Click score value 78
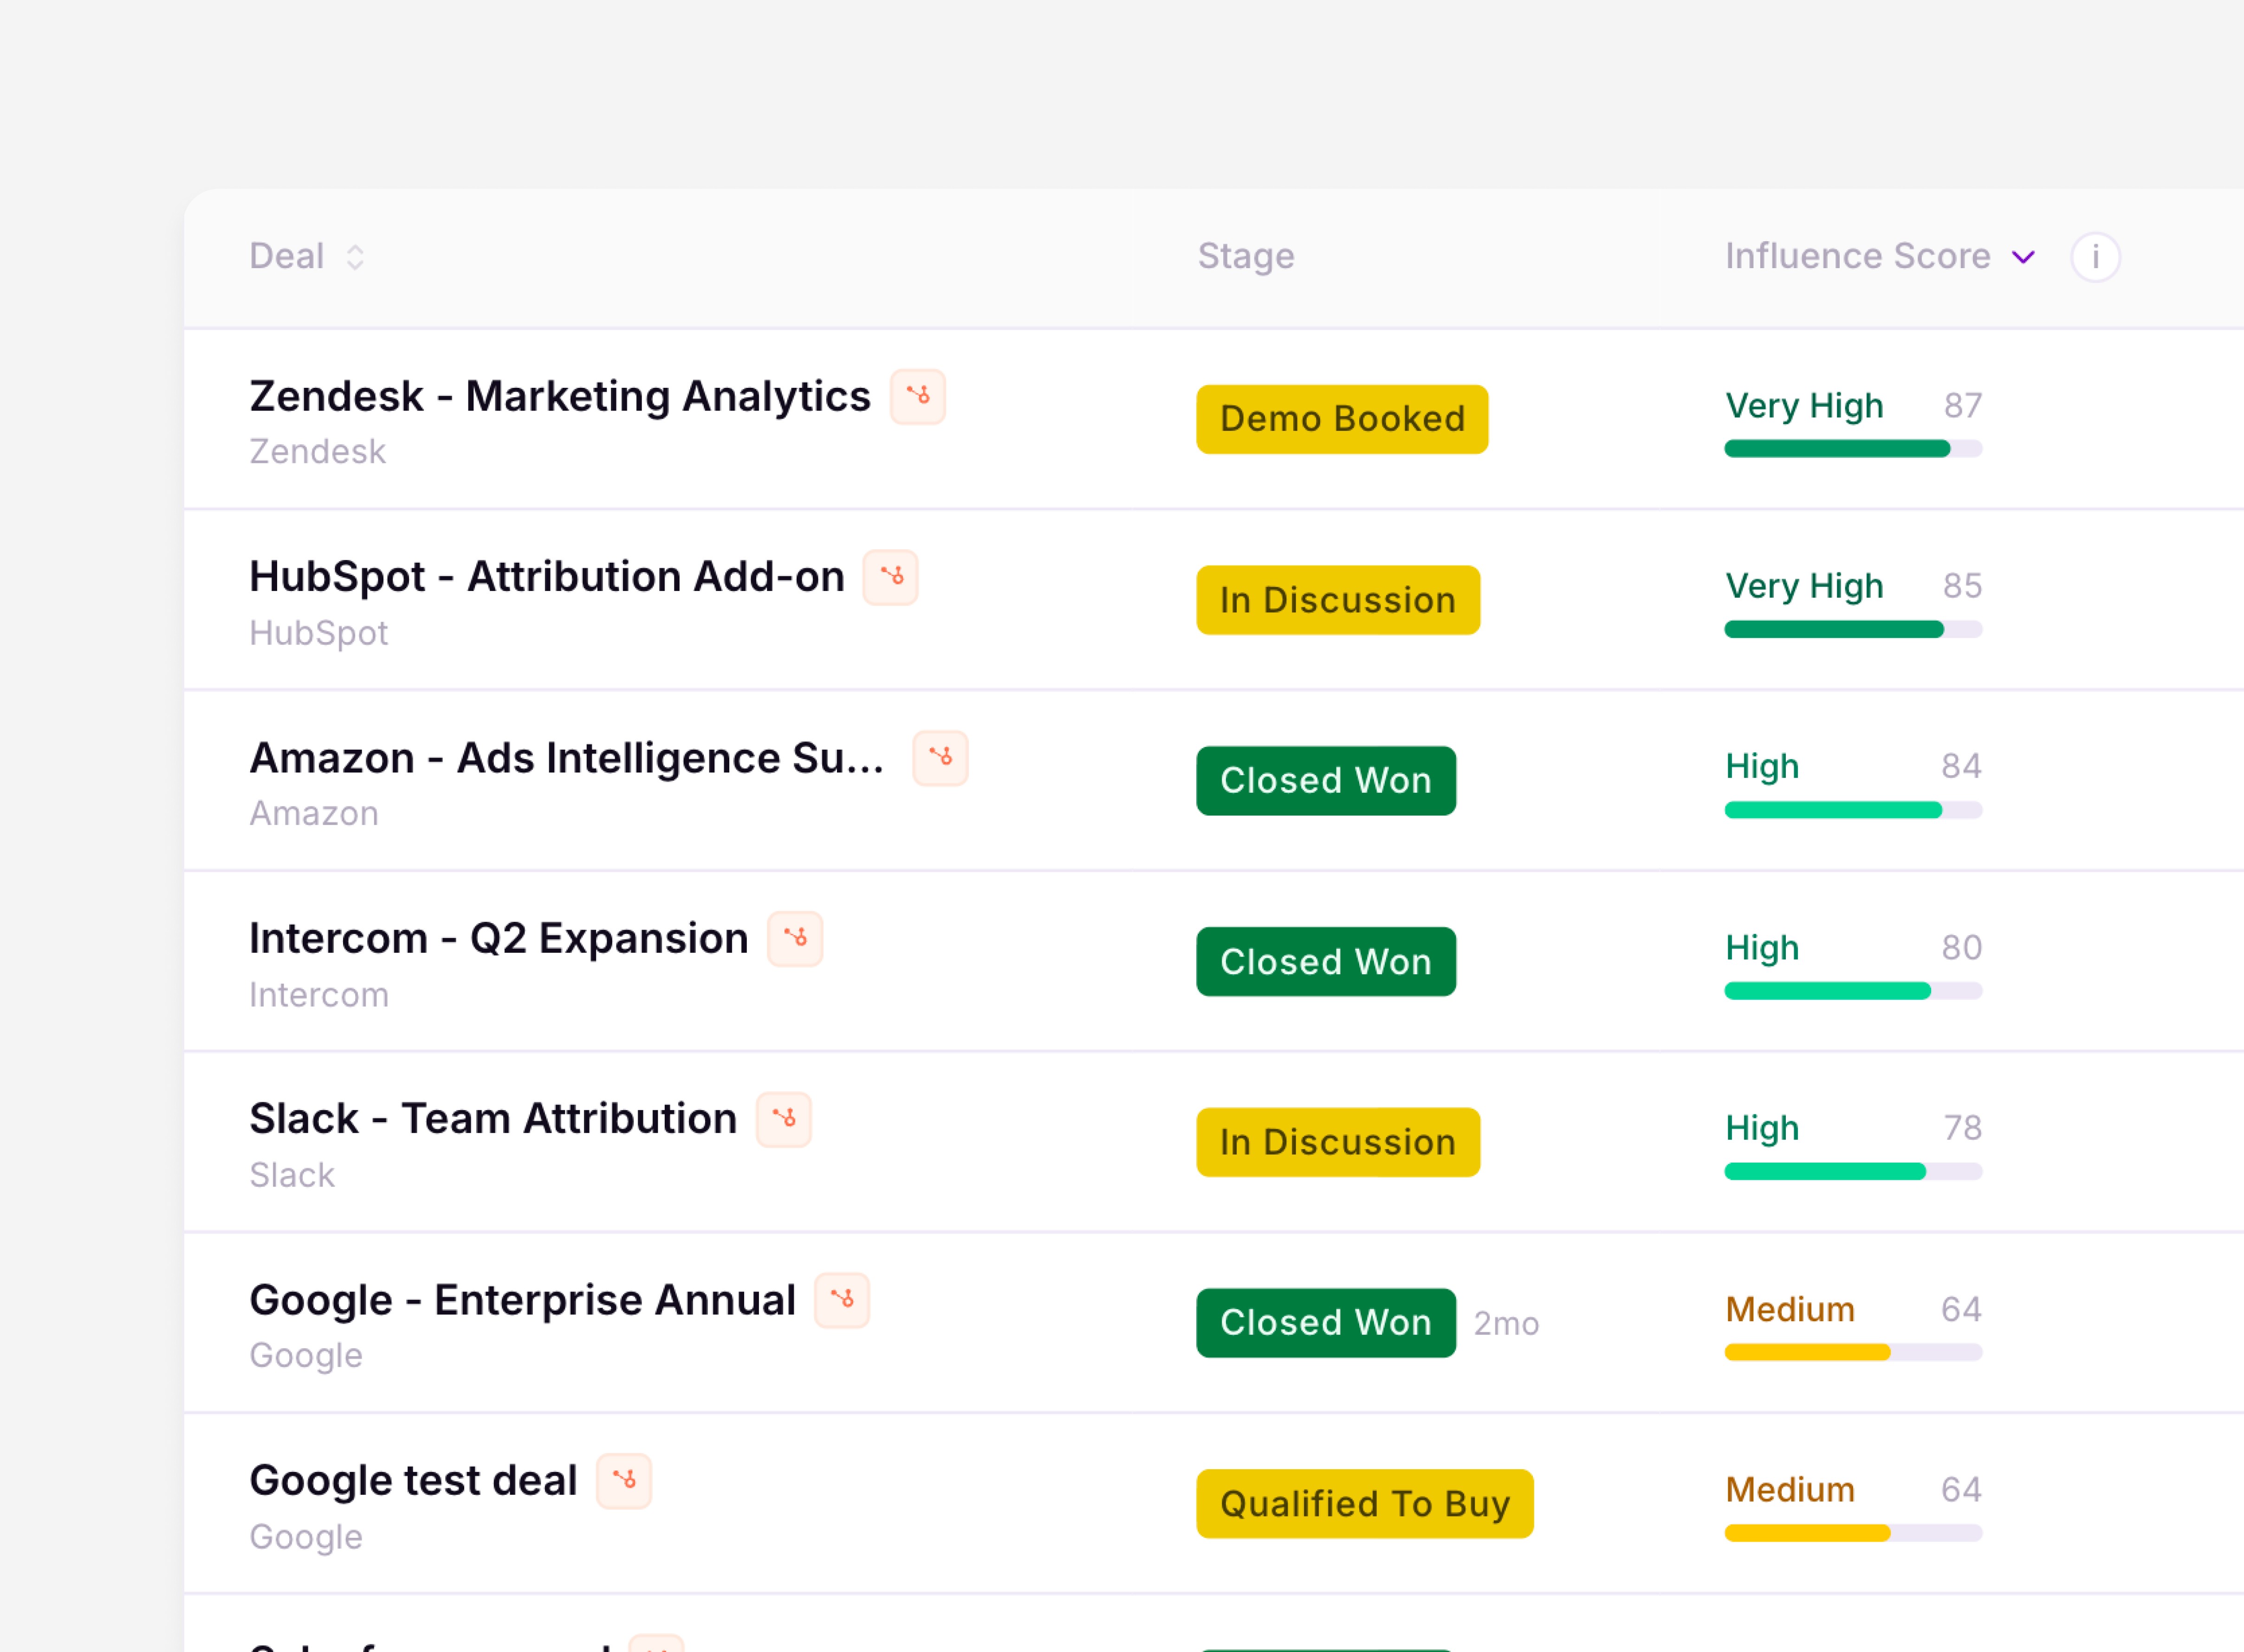This screenshot has height=1652, width=2244. pyautogui.click(x=1963, y=1128)
